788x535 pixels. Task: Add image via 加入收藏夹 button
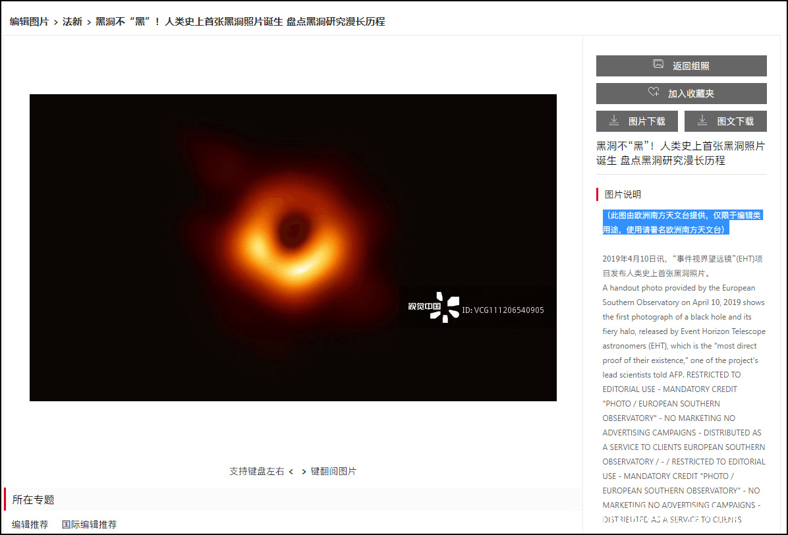(x=681, y=94)
